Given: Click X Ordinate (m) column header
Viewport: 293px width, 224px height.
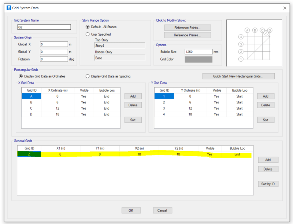Looking at the screenshot, I should pos(58,90).
